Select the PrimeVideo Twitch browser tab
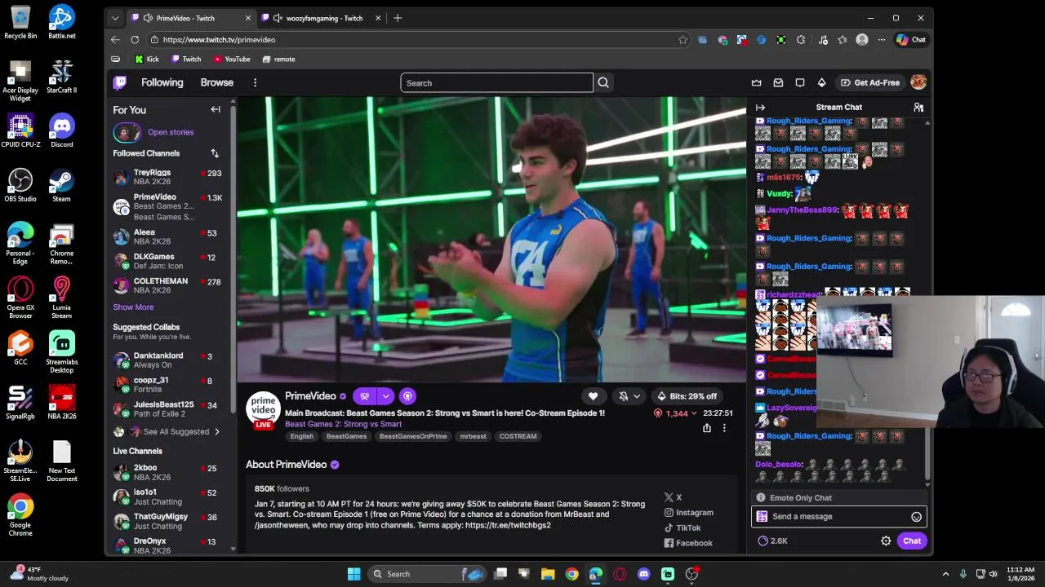 click(190, 18)
